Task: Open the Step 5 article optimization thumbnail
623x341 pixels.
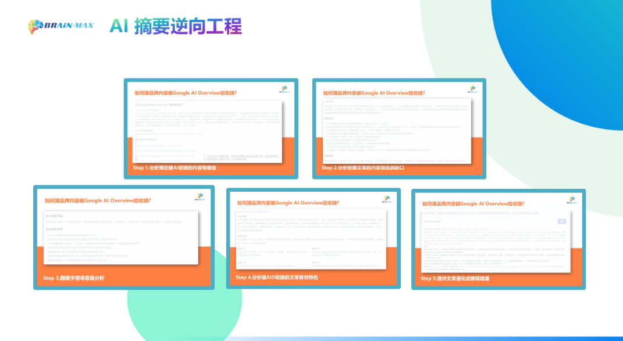Action: click(498, 239)
